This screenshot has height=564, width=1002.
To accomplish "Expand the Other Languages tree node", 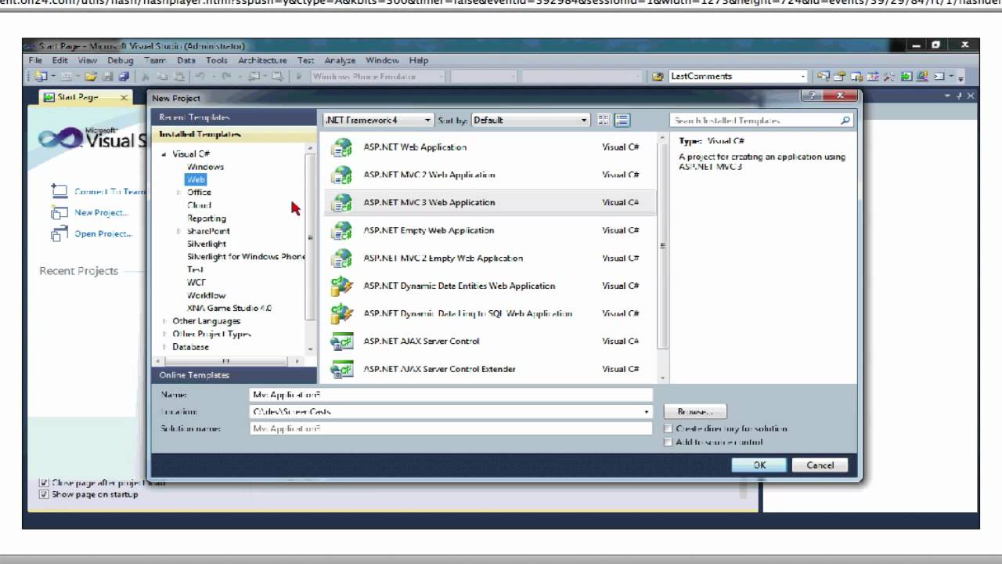I will click(164, 321).
